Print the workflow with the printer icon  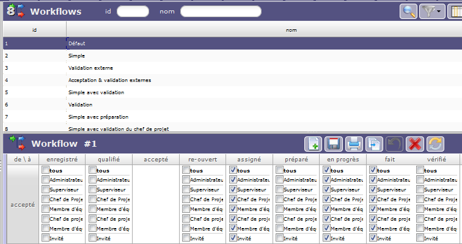354,144
